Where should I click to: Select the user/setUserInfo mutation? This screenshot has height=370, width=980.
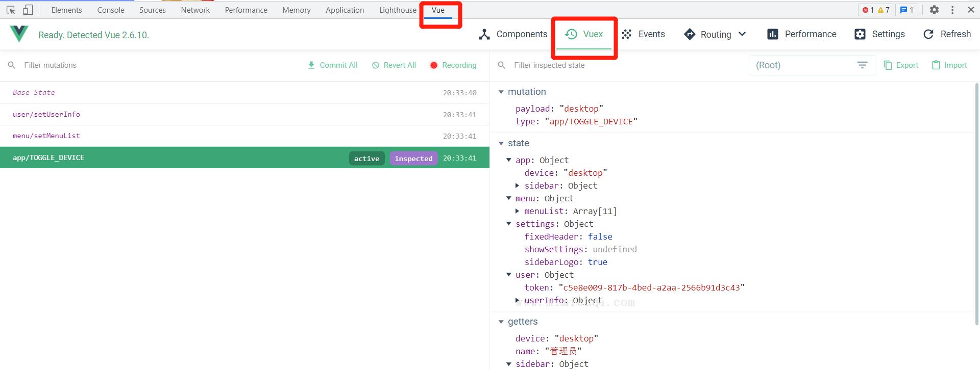pyautogui.click(x=244, y=115)
